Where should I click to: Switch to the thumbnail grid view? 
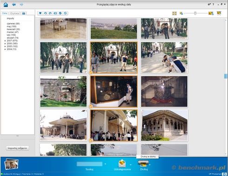click(x=174, y=13)
